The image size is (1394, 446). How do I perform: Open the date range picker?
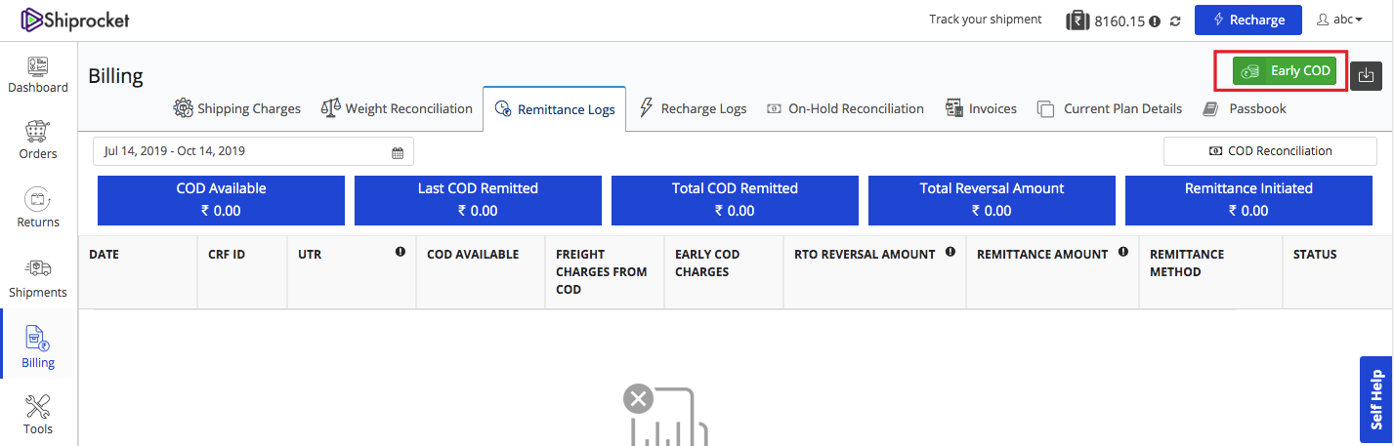(253, 151)
